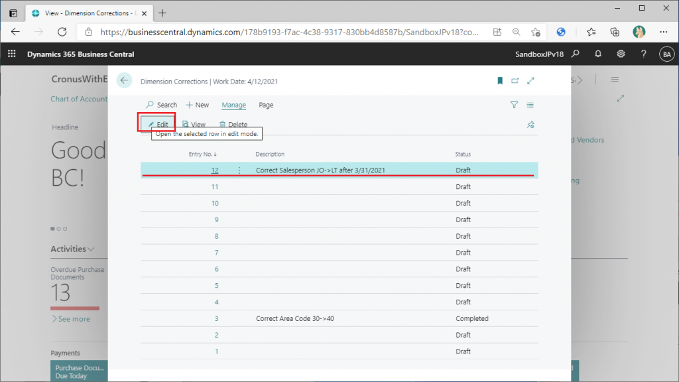Open the Manage menu tab
This screenshot has width=679, height=382.
coord(233,105)
